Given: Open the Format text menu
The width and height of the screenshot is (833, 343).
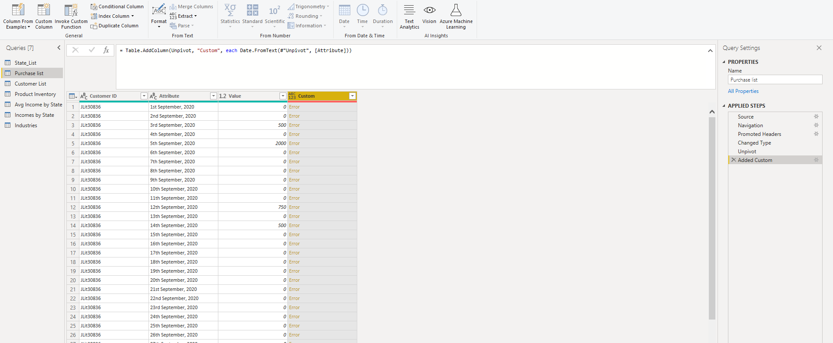Looking at the screenshot, I should (x=159, y=16).
